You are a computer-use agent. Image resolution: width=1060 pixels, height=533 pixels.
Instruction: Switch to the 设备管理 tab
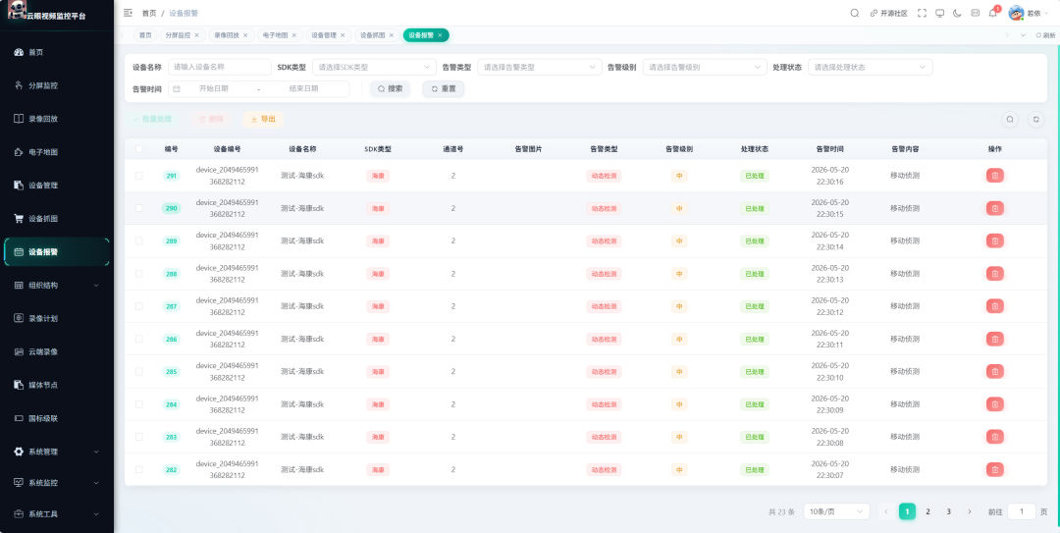325,35
